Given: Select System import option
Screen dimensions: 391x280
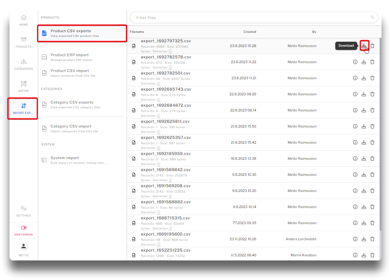Looking at the screenshot, I should click(x=65, y=160).
